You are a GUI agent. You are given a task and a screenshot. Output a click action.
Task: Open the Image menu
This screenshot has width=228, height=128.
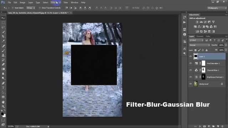pyautogui.click(x=22, y=2)
